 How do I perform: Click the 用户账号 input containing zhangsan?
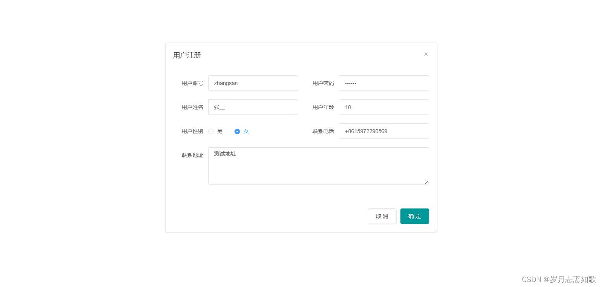click(253, 83)
